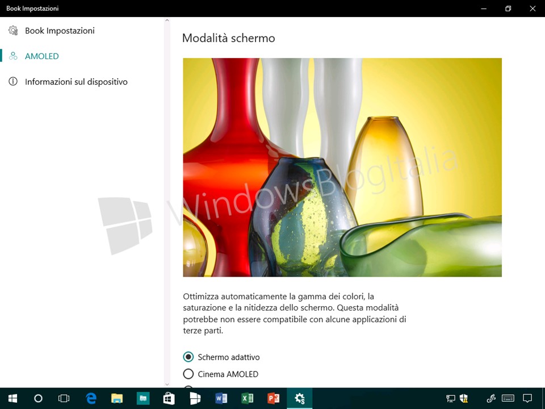The height and width of the screenshot is (409, 545).
Task: Launch Excel from taskbar
Action: click(x=247, y=398)
